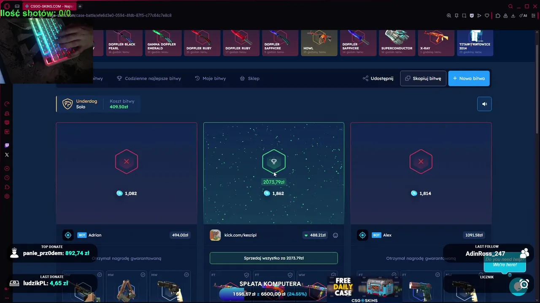
Task: Open a new browser tab
Action: (x=80, y=6)
